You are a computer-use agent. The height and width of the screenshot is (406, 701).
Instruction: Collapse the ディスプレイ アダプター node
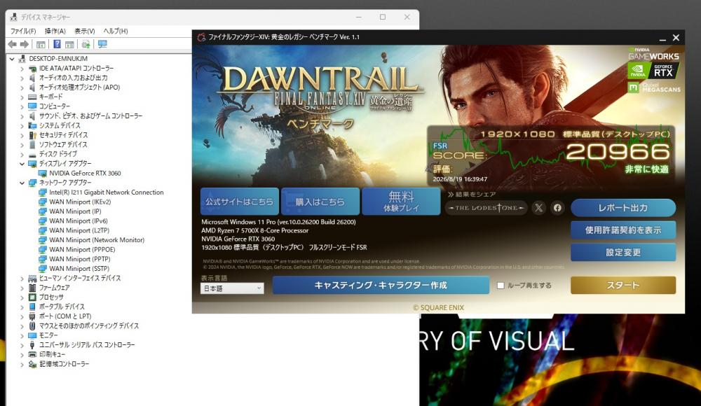[x=22, y=164]
